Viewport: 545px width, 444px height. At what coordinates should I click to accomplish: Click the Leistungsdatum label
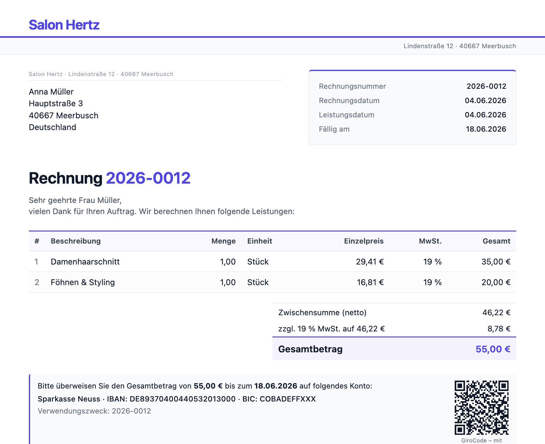point(347,115)
